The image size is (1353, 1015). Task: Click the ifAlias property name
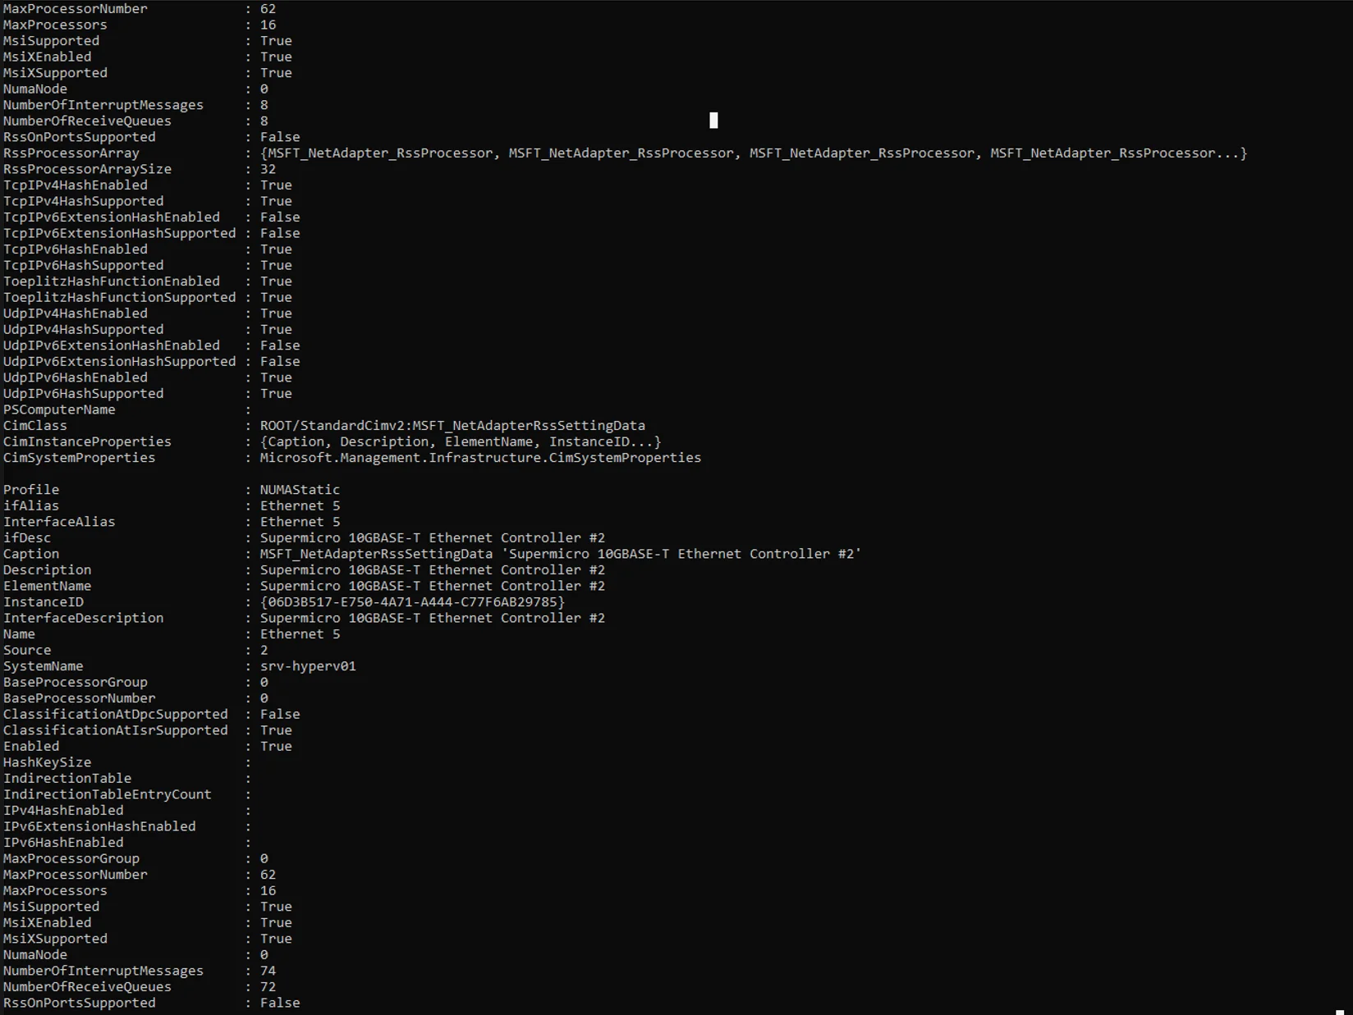point(31,505)
